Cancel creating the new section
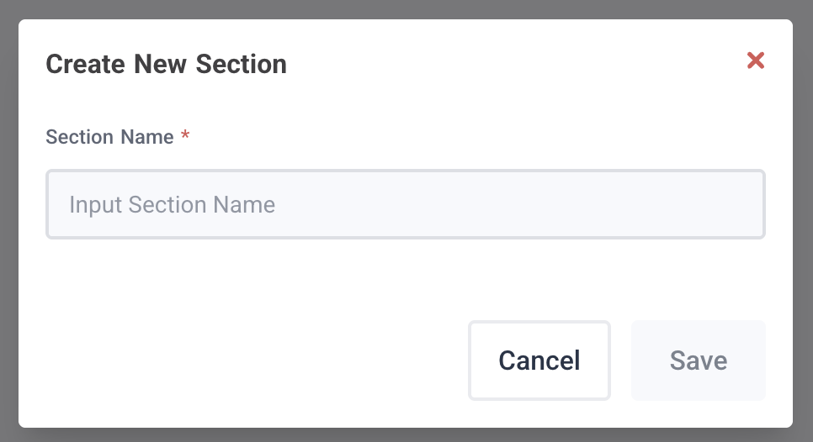Screen dimensions: 813x442 pyautogui.click(x=539, y=360)
